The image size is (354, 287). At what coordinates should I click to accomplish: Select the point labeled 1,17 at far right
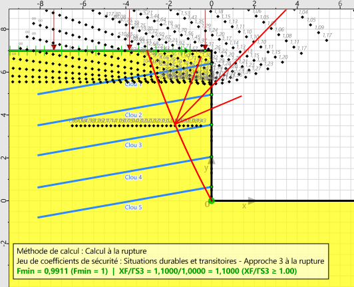[327, 41]
